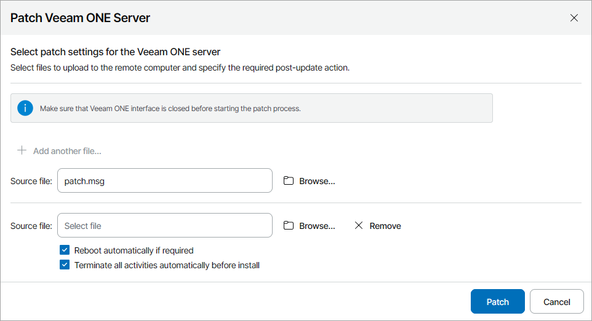
Task: Click the Add another file... text
Action: 67,151
